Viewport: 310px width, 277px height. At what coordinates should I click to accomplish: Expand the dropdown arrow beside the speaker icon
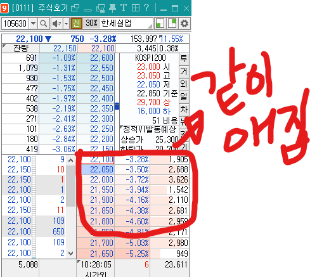[x=66, y=23]
